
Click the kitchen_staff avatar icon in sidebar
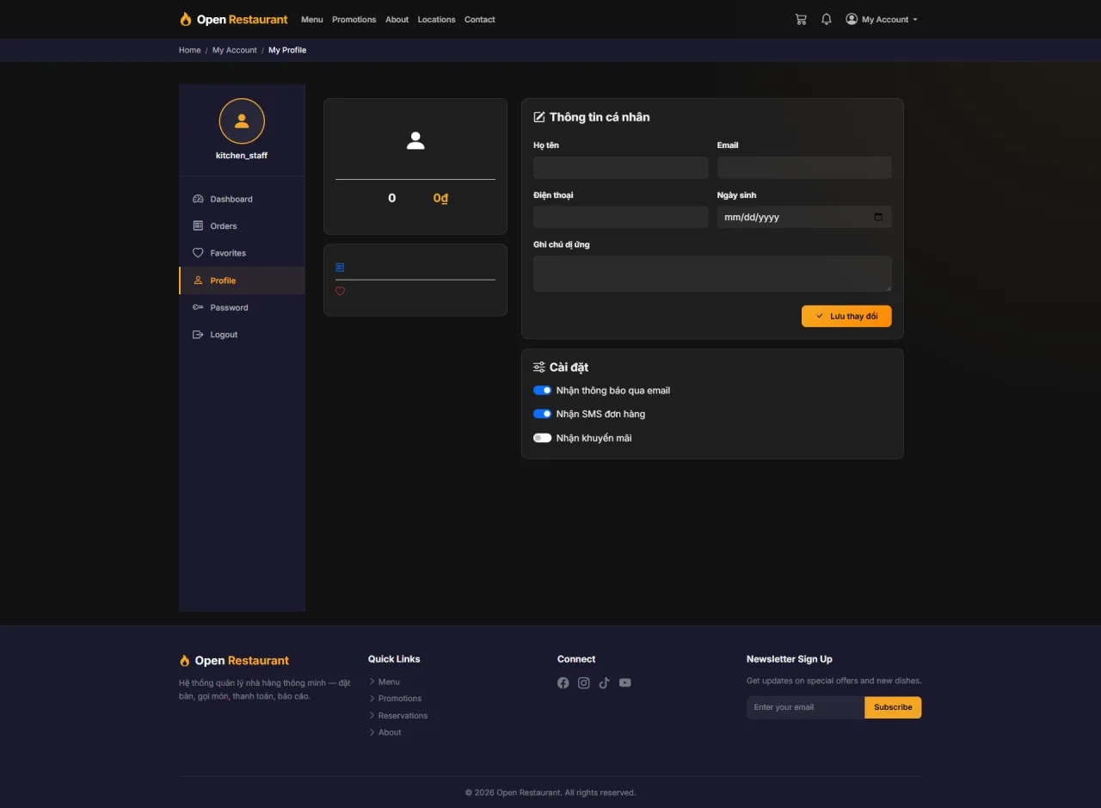pyautogui.click(x=242, y=121)
